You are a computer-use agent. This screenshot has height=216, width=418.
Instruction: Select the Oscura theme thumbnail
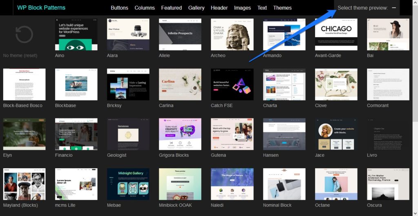(x=388, y=184)
